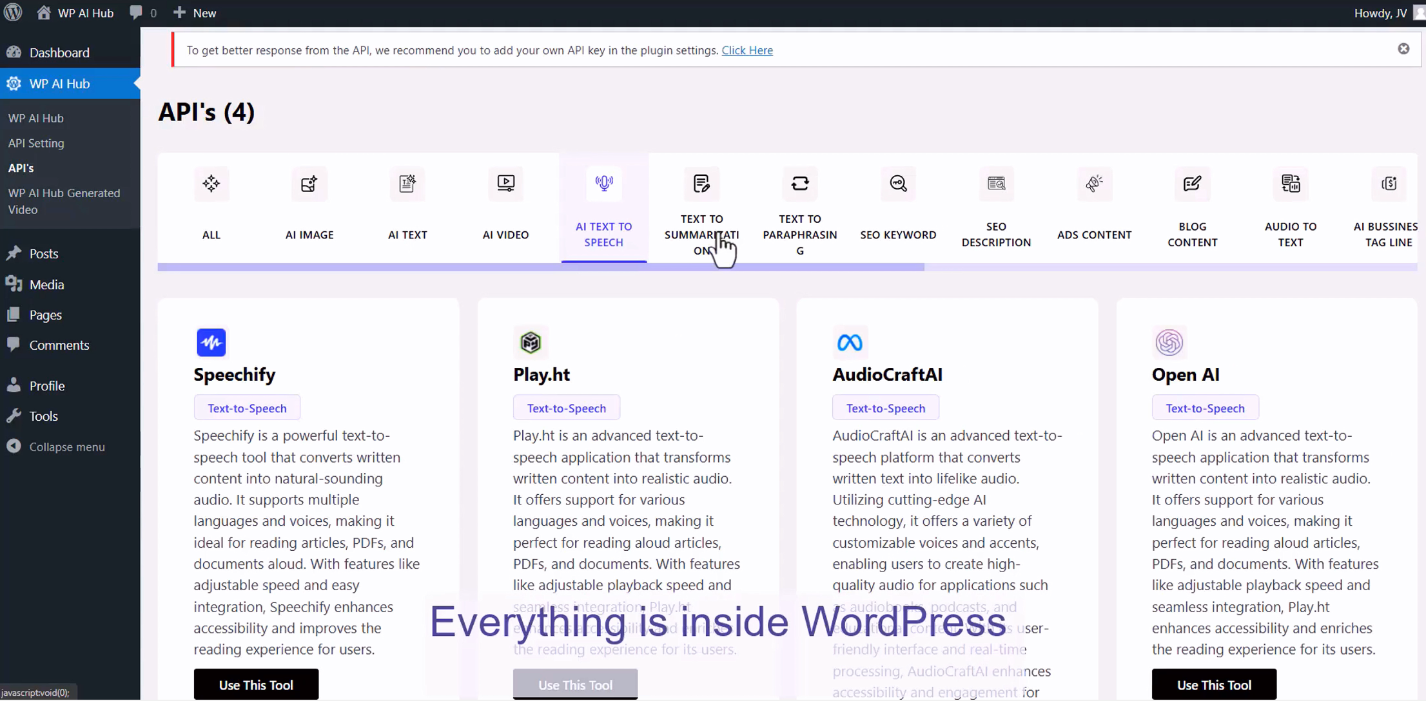Viewport: 1426px width, 701px height.
Task: Select the Text to Paraphrasing icon
Action: click(800, 184)
